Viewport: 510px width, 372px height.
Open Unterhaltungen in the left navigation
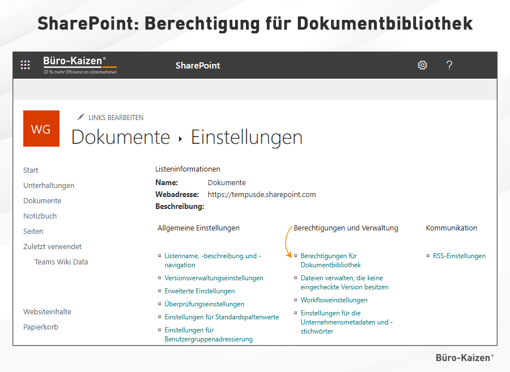click(x=49, y=186)
